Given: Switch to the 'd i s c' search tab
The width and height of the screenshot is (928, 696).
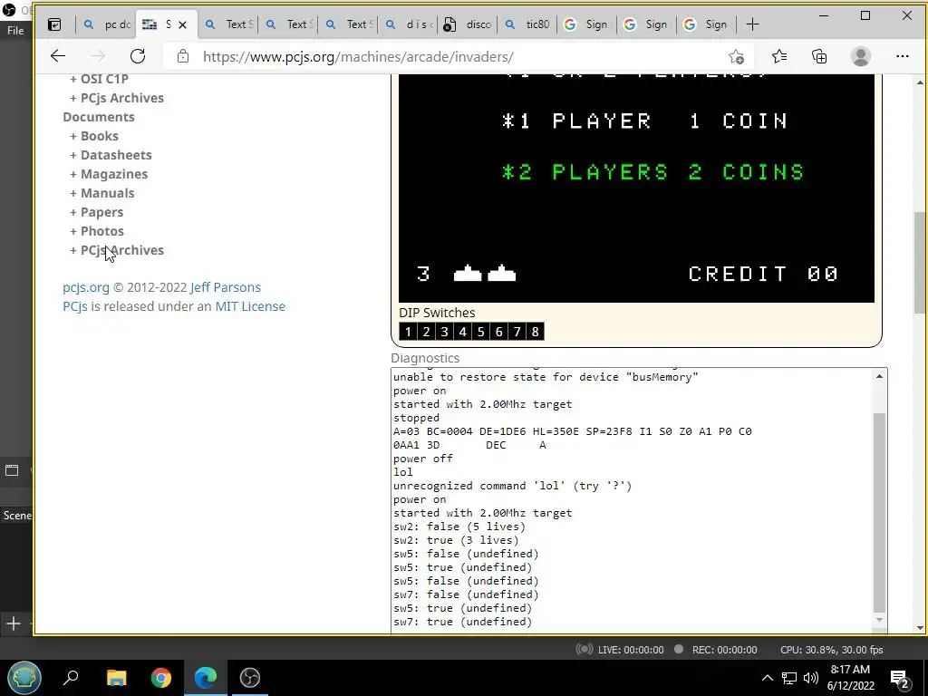Looking at the screenshot, I should point(410,24).
